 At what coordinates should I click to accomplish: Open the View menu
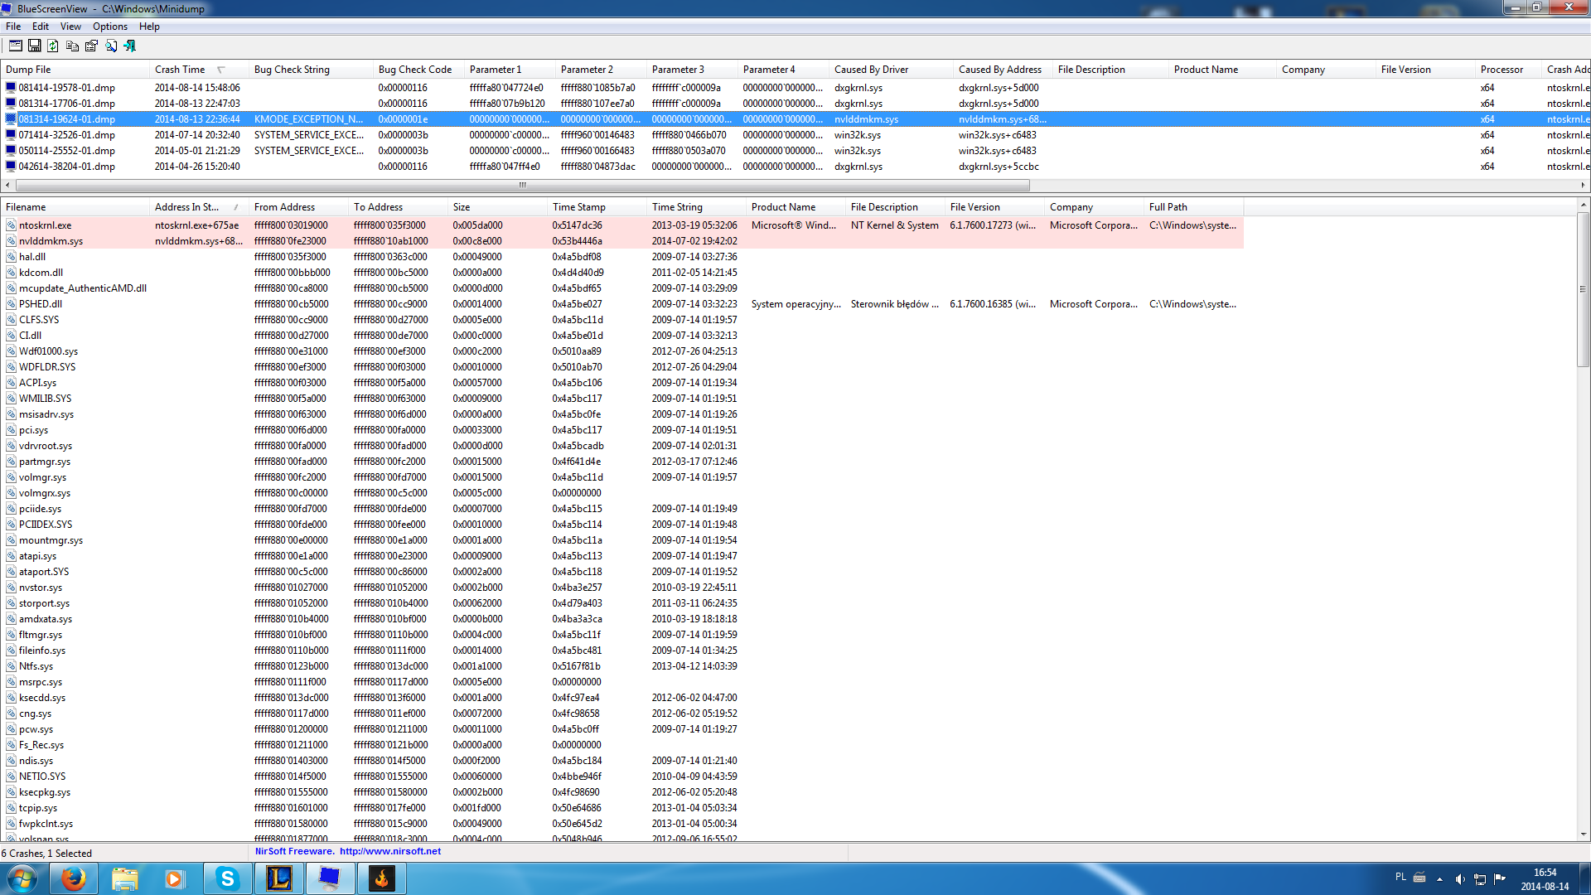point(70,27)
